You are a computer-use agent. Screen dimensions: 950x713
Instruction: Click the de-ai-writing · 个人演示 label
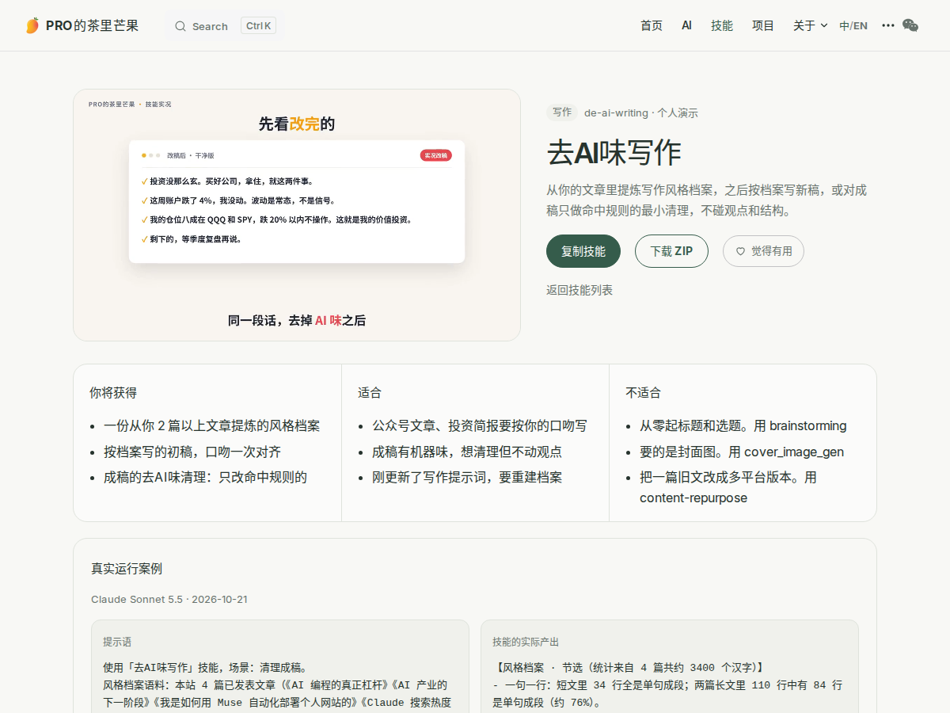coord(641,112)
